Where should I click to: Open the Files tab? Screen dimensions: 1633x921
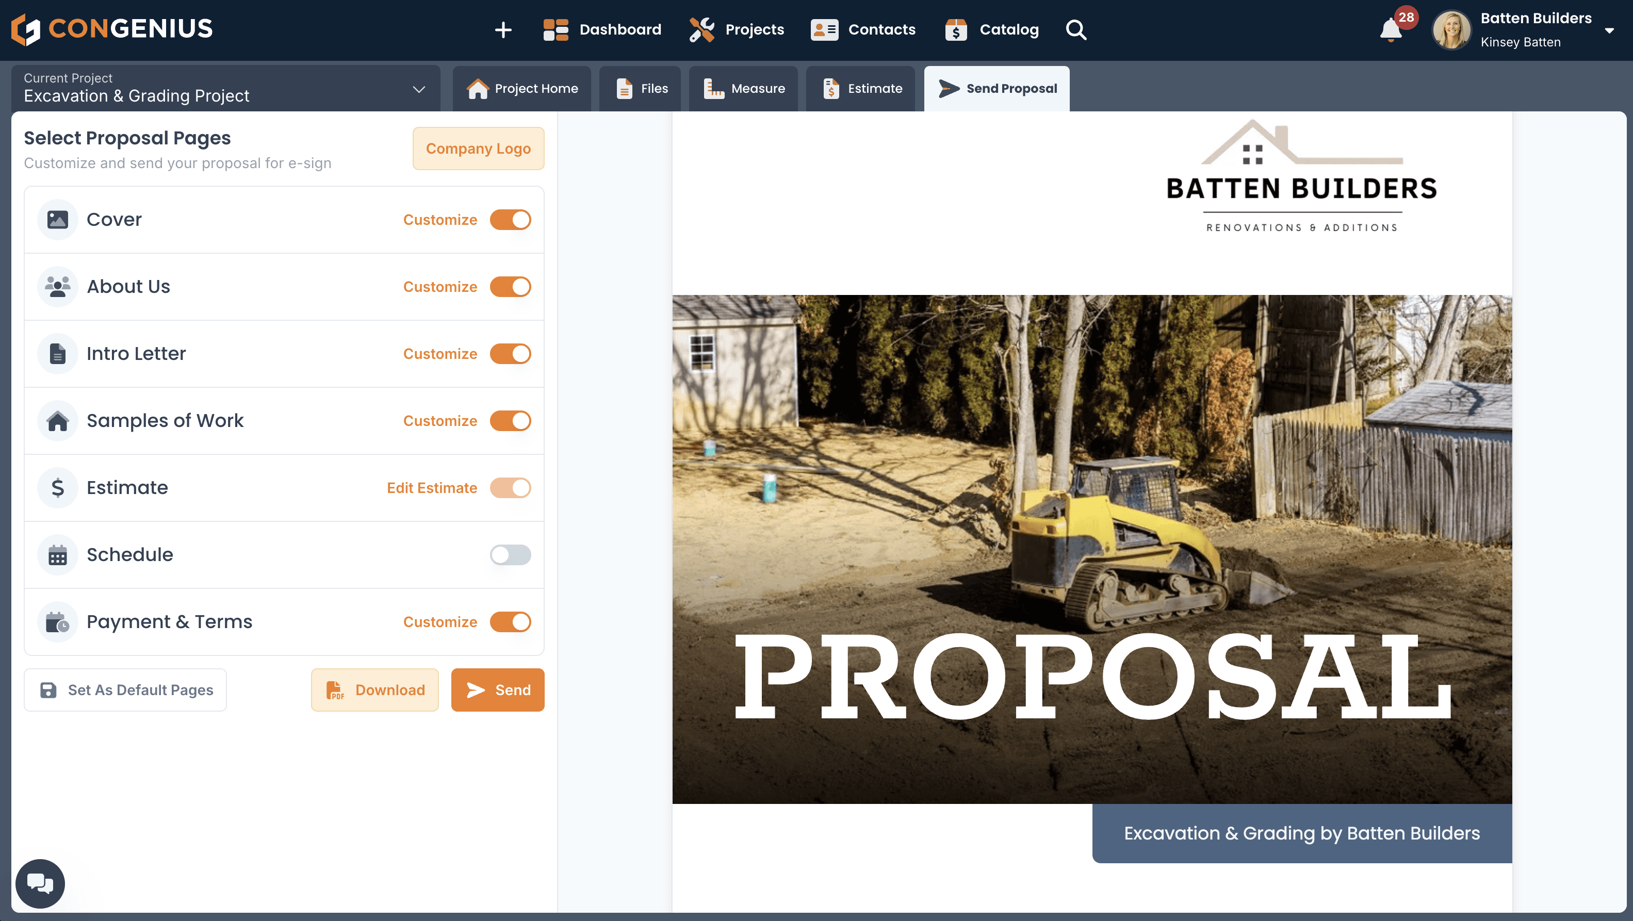[640, 88]
